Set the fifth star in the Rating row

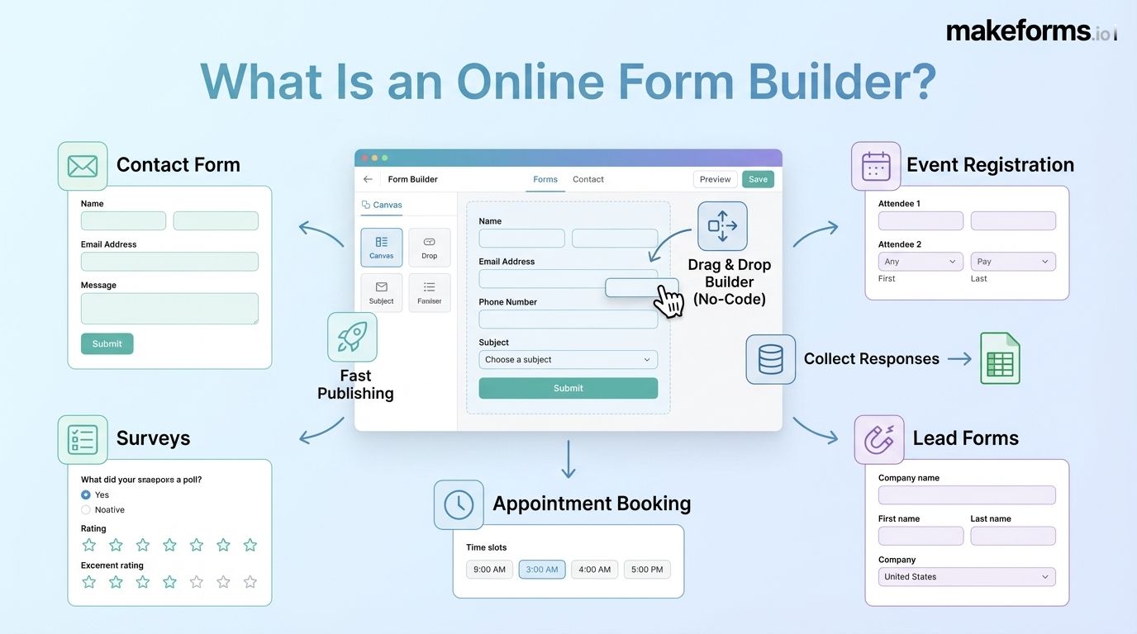[196, 544]
